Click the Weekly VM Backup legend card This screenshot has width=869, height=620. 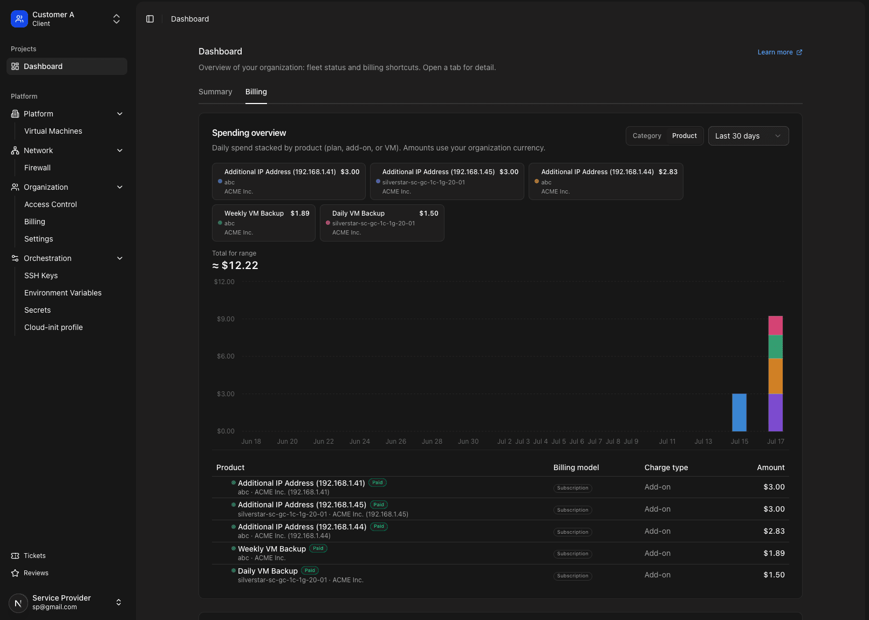pos(264,223)
